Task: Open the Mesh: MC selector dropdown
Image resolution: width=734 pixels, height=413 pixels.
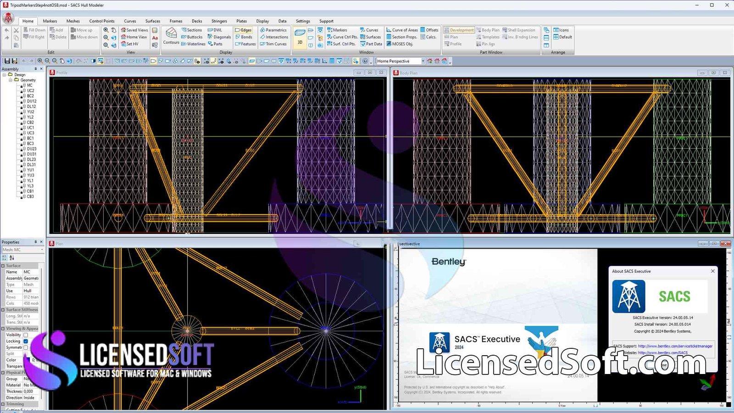Action: [42, 250]
